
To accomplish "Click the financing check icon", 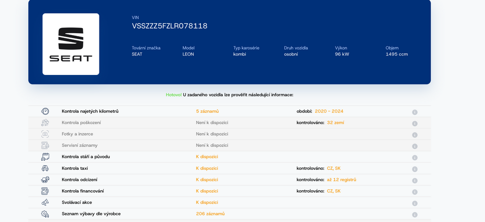I will [x=45, y=191].
